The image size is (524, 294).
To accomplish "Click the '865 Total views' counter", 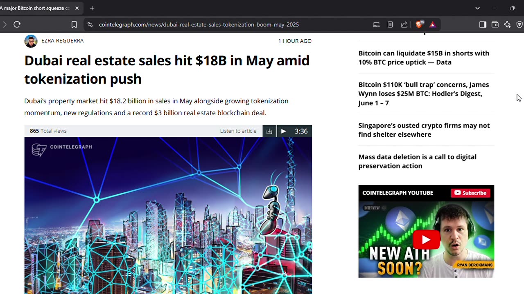I will 48,131.
